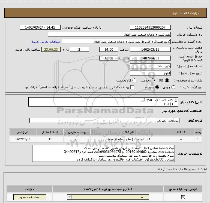The image size is (210, 203).
Task: Click the تعداد / مقدار column header
Action: [x=50, y=132]
